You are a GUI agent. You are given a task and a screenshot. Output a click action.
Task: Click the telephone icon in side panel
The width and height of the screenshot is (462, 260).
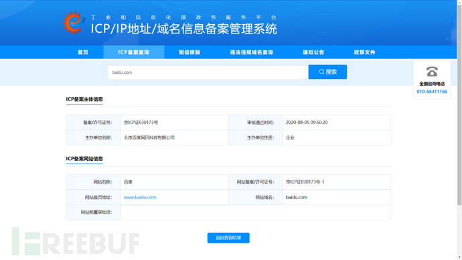point(432,72)
